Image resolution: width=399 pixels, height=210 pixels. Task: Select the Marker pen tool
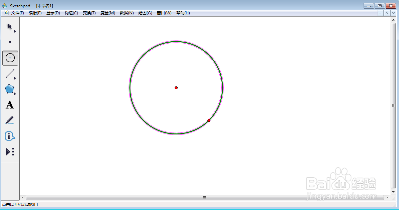[x=9, y=120]
